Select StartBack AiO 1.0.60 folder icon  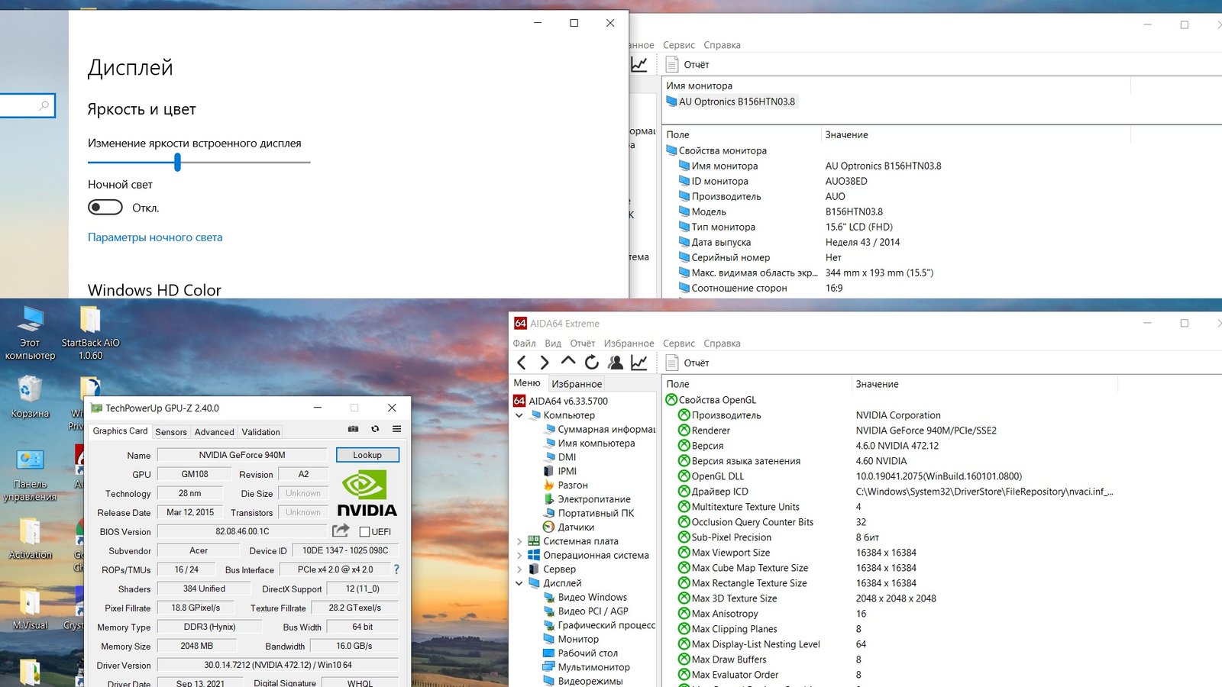(90, 332)
